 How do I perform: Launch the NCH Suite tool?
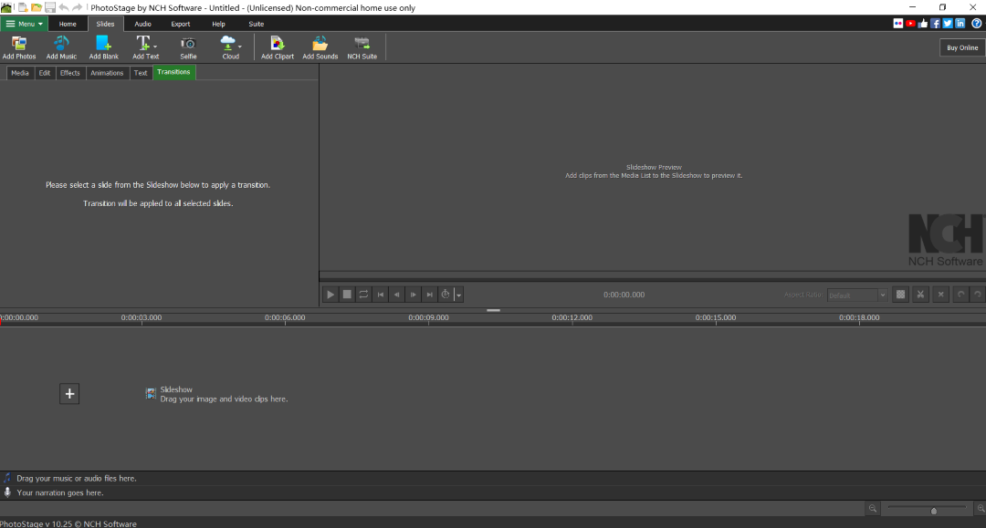[x=362, y=47]
